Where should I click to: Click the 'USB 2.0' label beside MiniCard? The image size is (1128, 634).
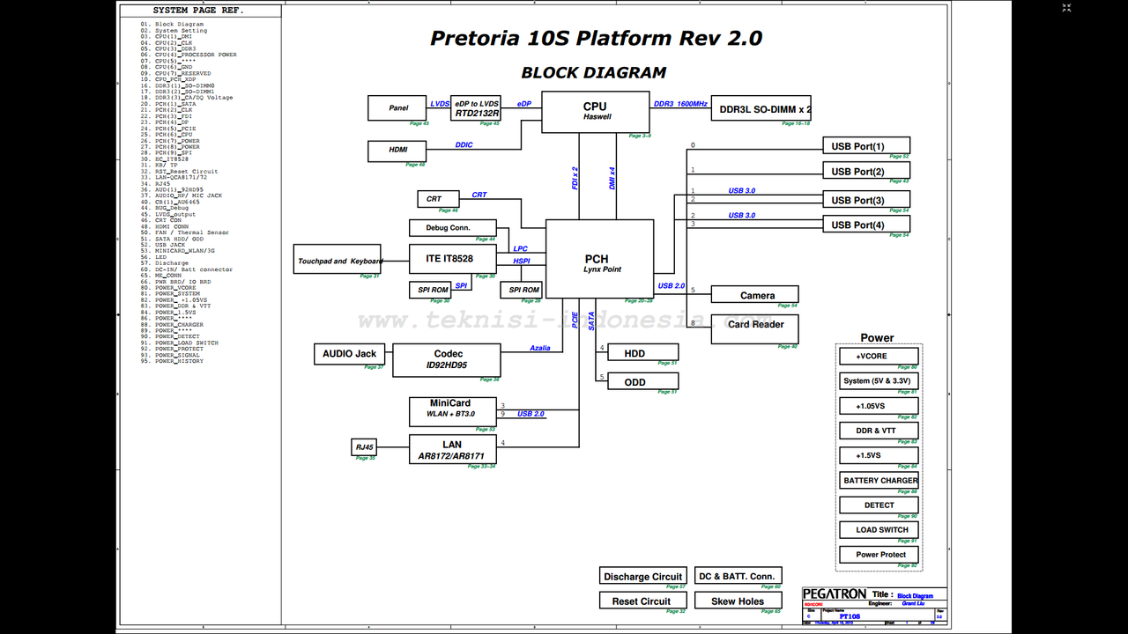pos(531,413)
